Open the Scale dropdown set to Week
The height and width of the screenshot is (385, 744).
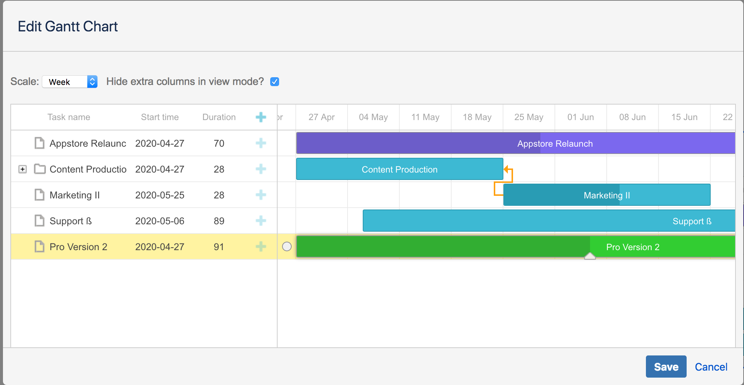70,82
